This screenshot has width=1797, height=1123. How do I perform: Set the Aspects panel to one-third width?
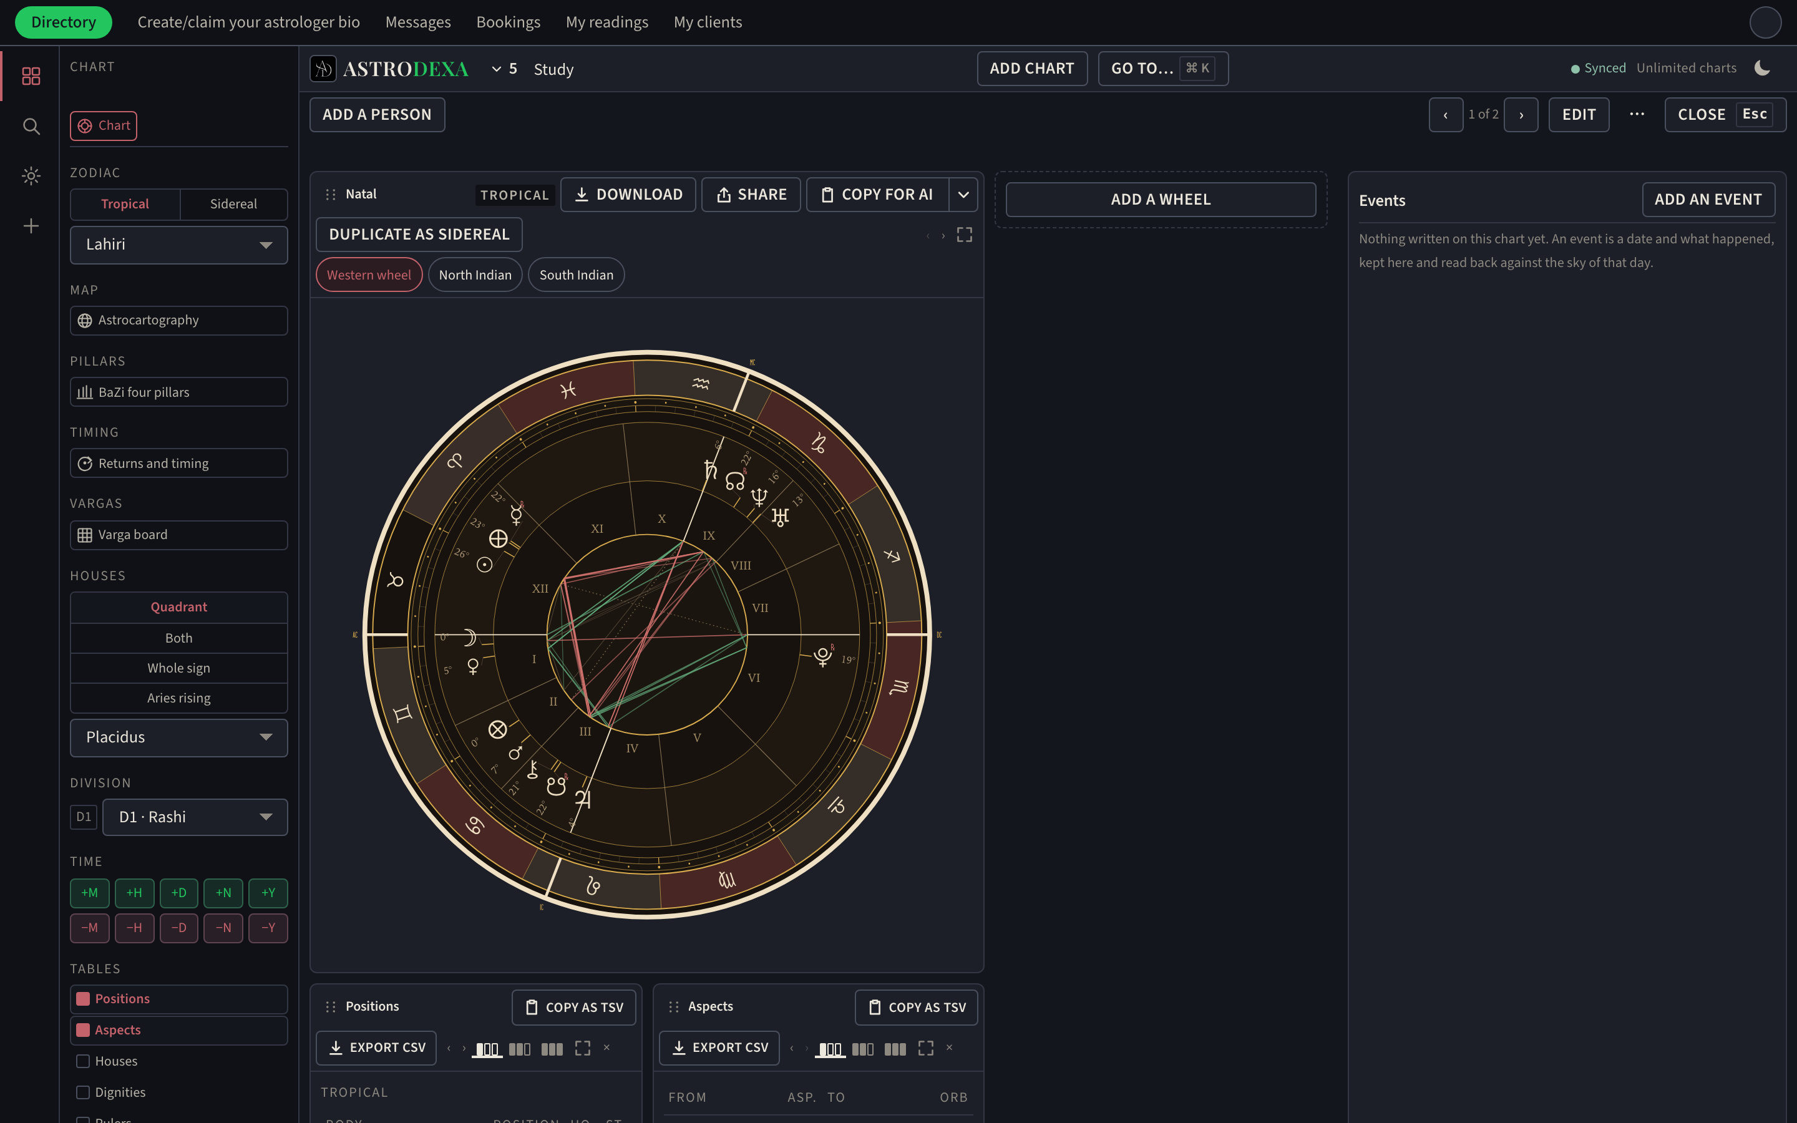coord(830,1049)
